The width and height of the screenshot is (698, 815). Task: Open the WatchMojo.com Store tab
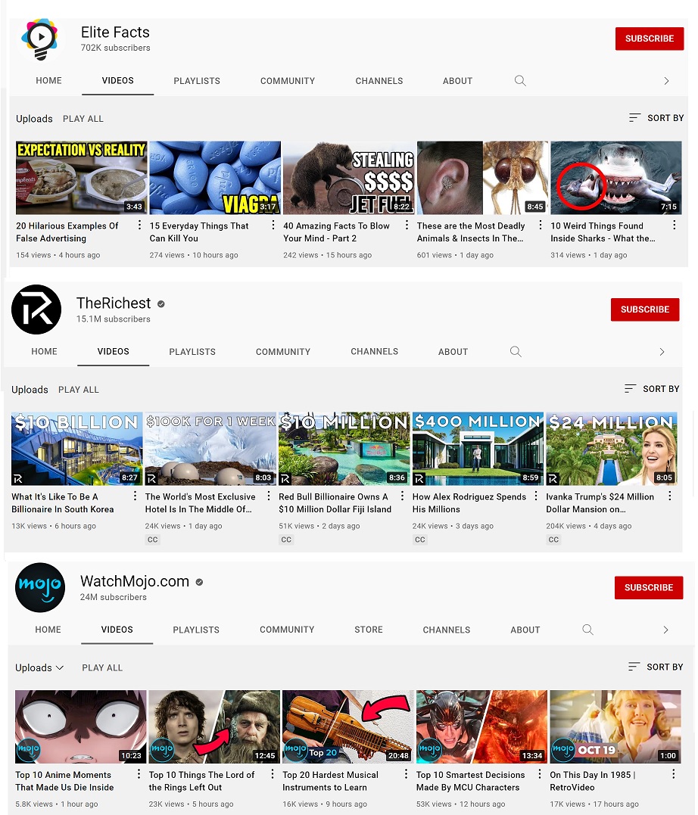pyautogui.click(x=369, y=630)
